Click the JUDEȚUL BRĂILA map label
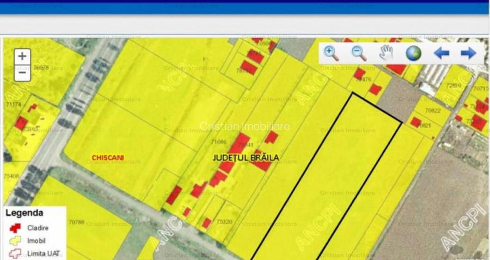Viewport: 490px width, 260px height. [246, 158]
